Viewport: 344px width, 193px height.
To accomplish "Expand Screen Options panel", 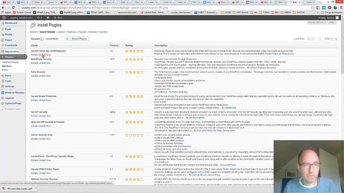I will pos(317,23).
